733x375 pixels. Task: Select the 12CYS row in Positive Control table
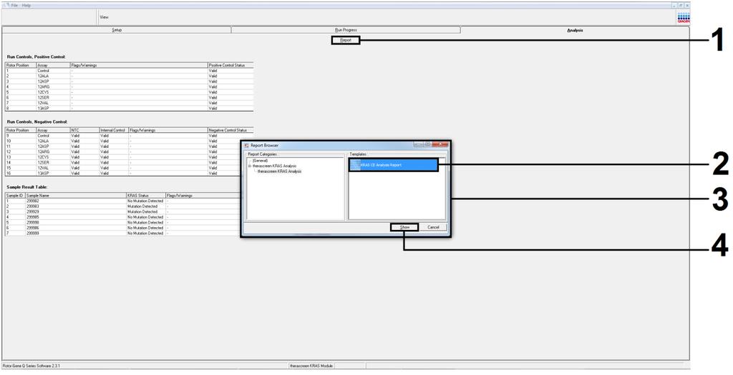(129, 92)
